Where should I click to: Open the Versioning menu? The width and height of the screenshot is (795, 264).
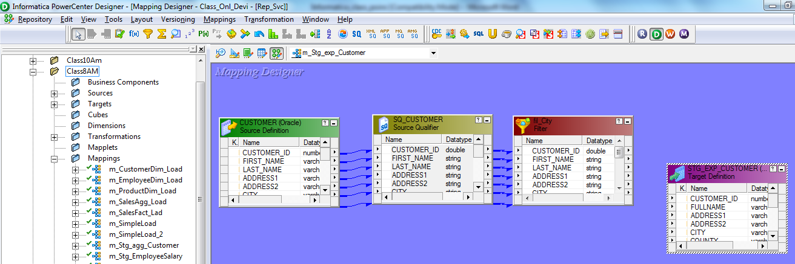tap(178, 19)
